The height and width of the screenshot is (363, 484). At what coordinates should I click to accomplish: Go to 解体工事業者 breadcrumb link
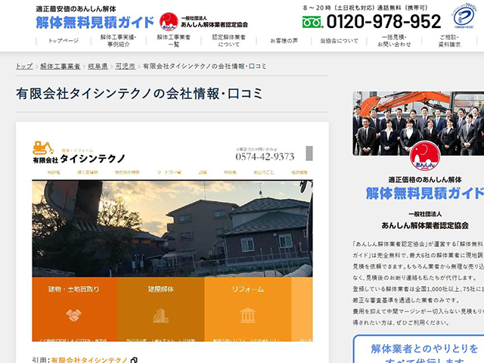(x=60, y=66)
